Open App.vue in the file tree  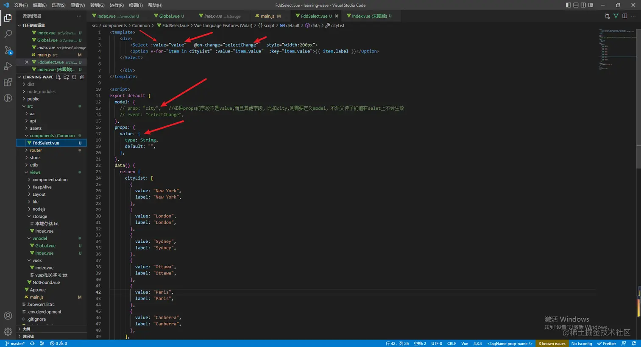pos(38,290)
